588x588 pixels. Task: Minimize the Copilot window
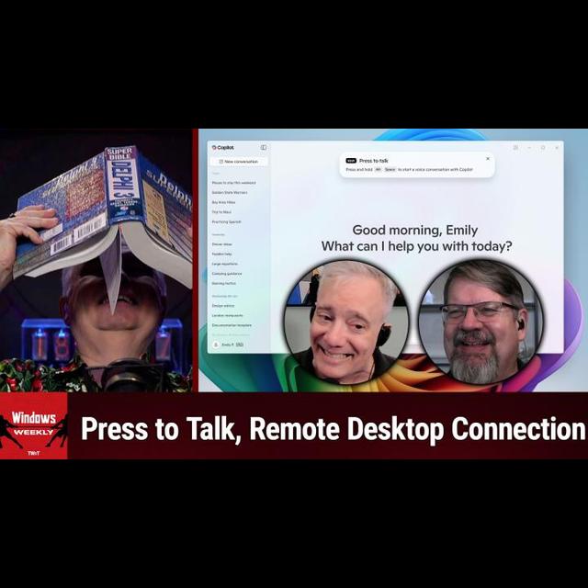[529, 148]
